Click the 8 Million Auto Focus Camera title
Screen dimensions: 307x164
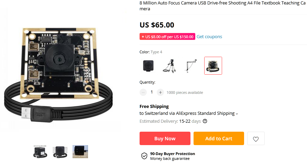pyautogui.click(x=220, y=6)
